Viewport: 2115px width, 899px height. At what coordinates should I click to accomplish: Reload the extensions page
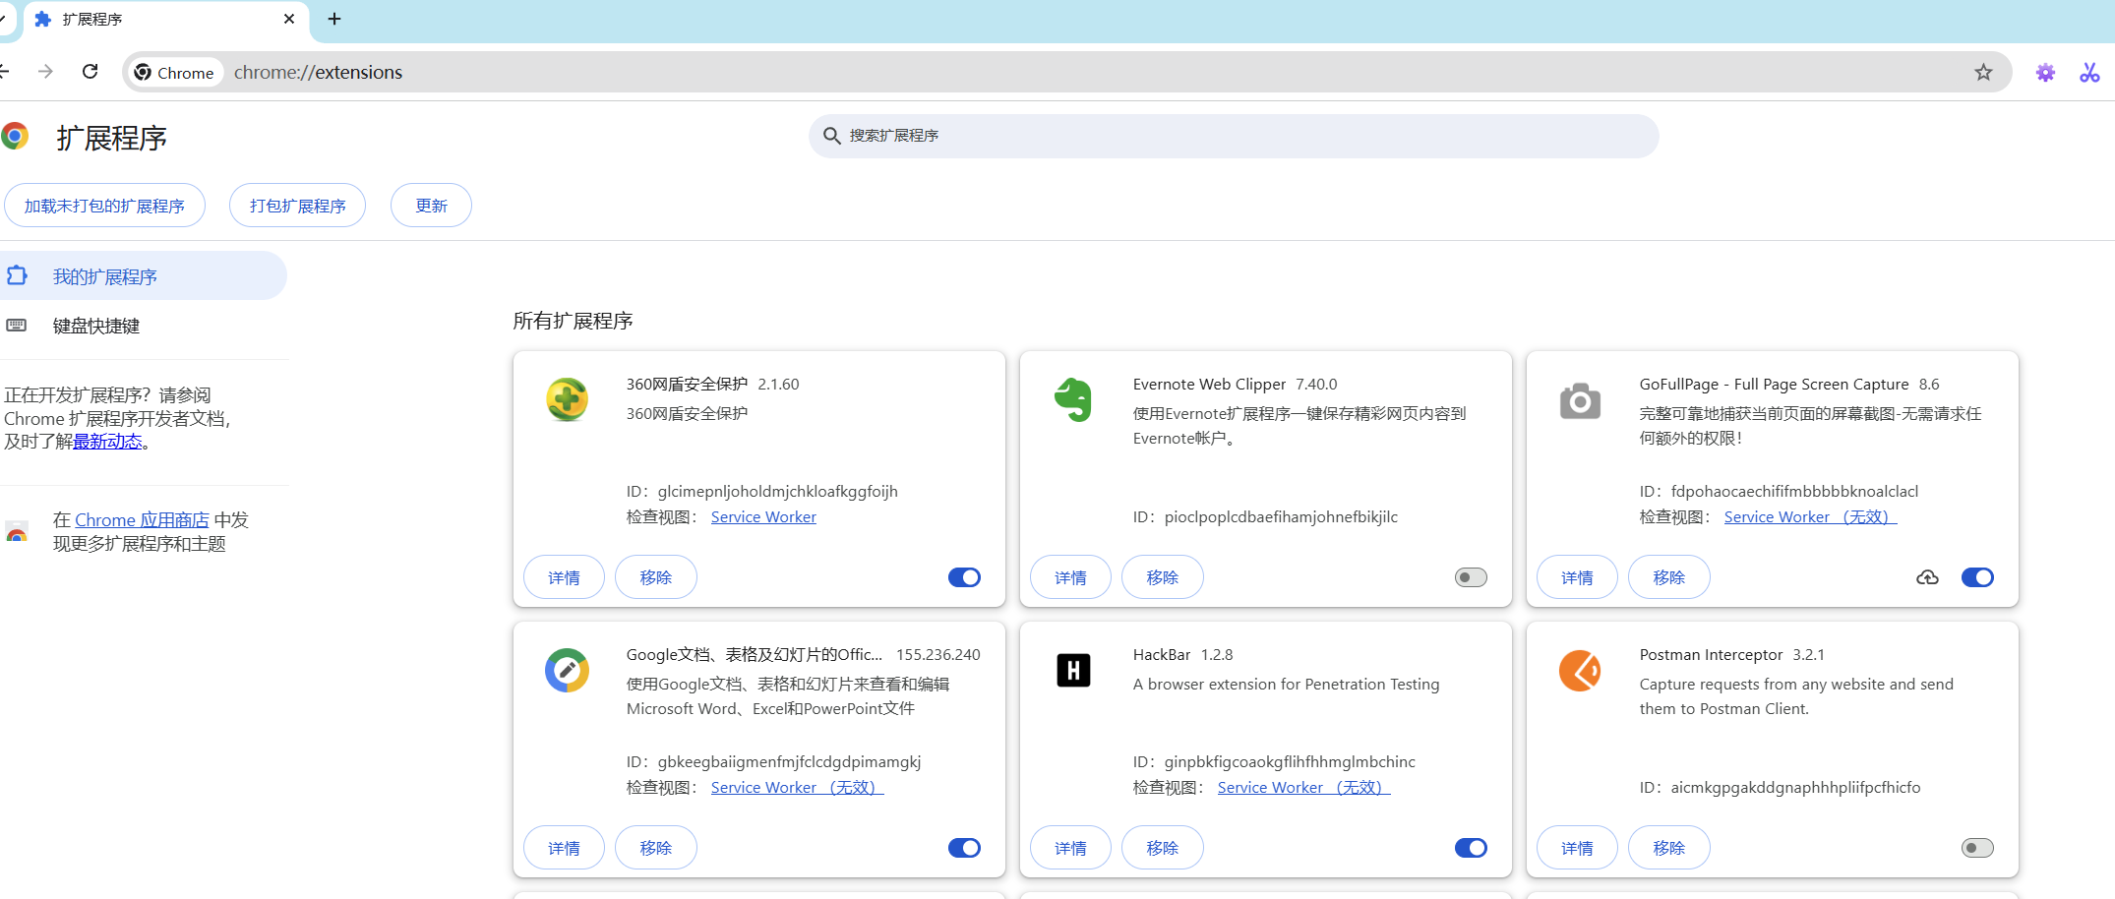pyautogui.click(x=91, y=72)
